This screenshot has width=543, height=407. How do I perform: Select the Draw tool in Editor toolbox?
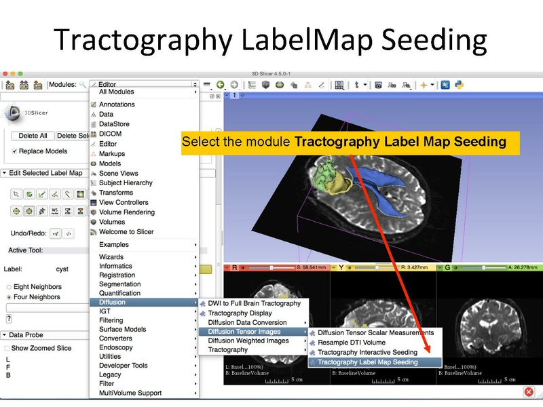[42, 194]
